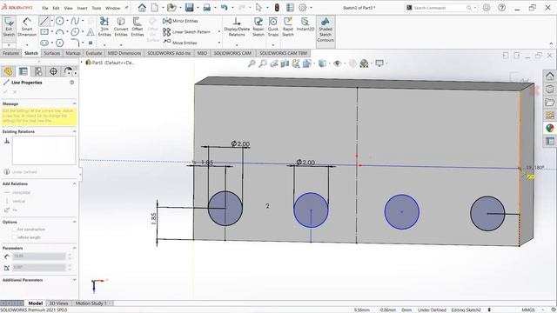The image size is (557, 313).
Task: Click the Undo toolbar icon
Action: click(x=224, y=8)
